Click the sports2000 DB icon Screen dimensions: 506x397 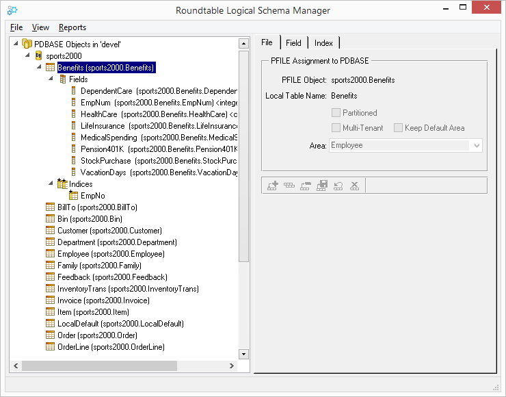pos(38,55)
